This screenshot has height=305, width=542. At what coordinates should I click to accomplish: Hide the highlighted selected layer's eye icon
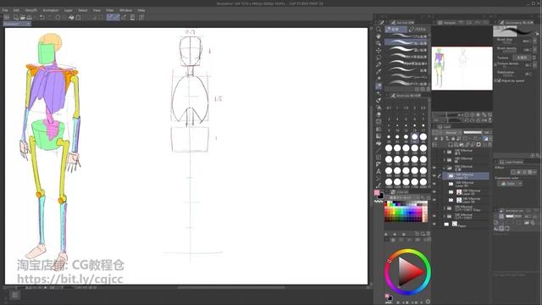click(x=434, y=175)
